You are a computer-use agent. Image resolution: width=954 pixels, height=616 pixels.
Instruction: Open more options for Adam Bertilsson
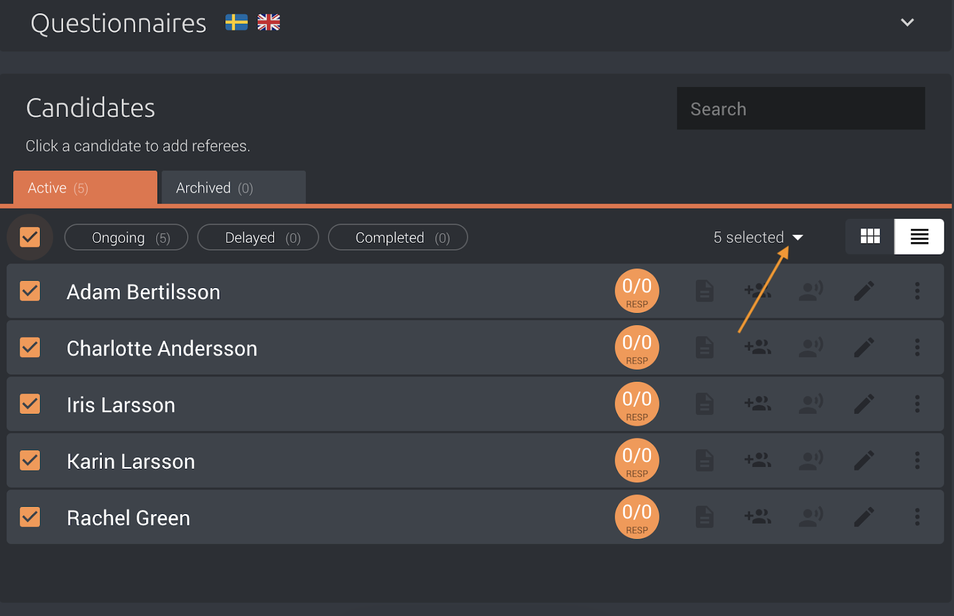917,291
